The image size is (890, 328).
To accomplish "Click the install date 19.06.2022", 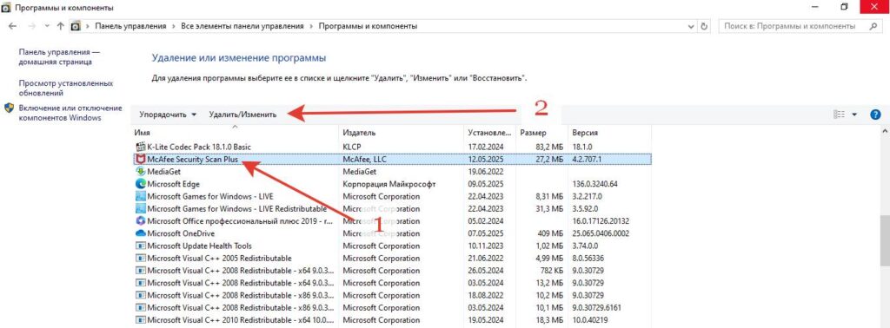I will (486, 172).
